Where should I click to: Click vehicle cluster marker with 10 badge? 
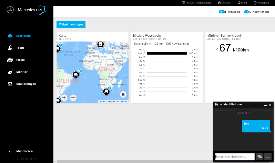(x=76, y=74)
